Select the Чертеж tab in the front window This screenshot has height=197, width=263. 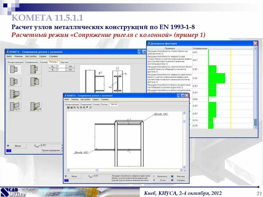point(114,104)
